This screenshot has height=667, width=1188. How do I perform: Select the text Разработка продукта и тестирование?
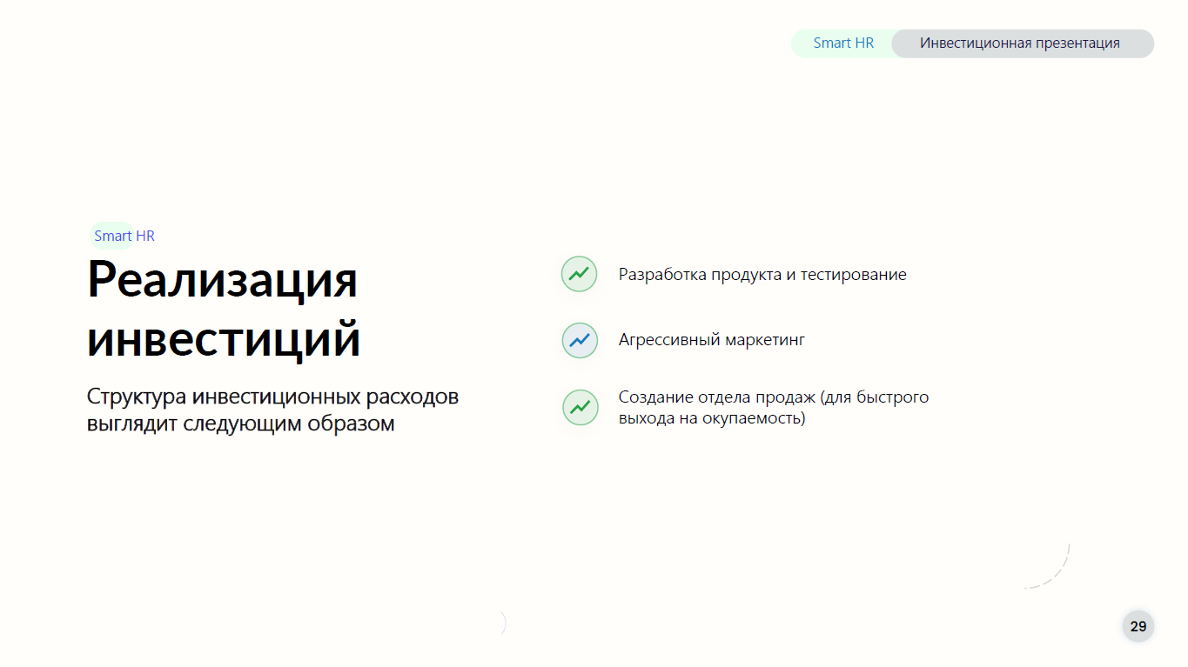pyautogui.click(x=762, y=275)
